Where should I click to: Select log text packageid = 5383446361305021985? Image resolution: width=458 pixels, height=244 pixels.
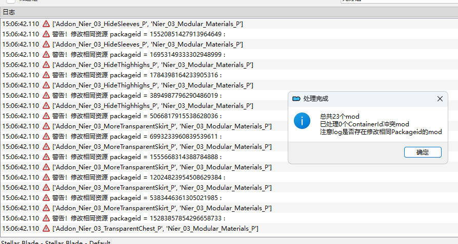[166, 197]
